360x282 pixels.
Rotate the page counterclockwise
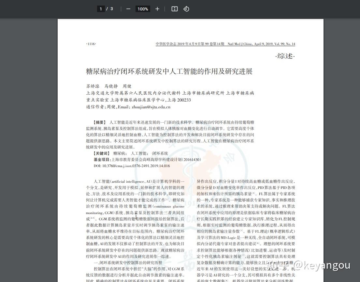click(186, 9)
